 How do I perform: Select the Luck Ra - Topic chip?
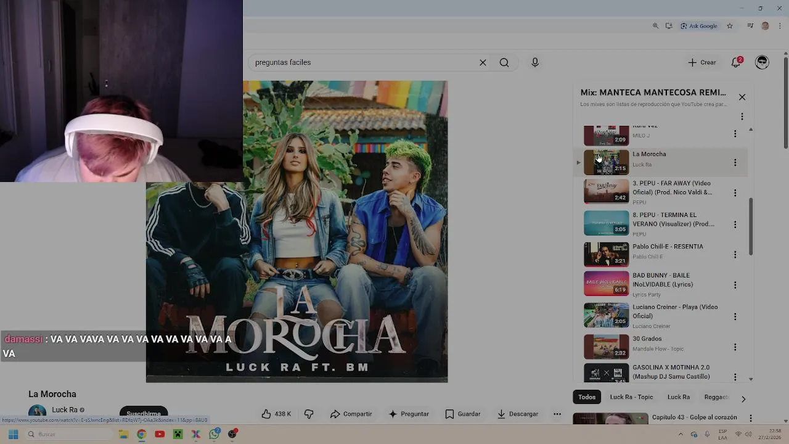point(631,397)
